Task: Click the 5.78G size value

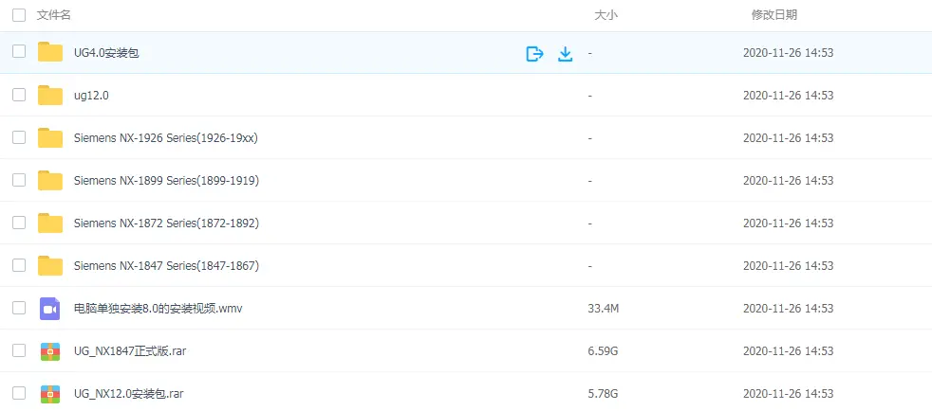Action: 603,394
